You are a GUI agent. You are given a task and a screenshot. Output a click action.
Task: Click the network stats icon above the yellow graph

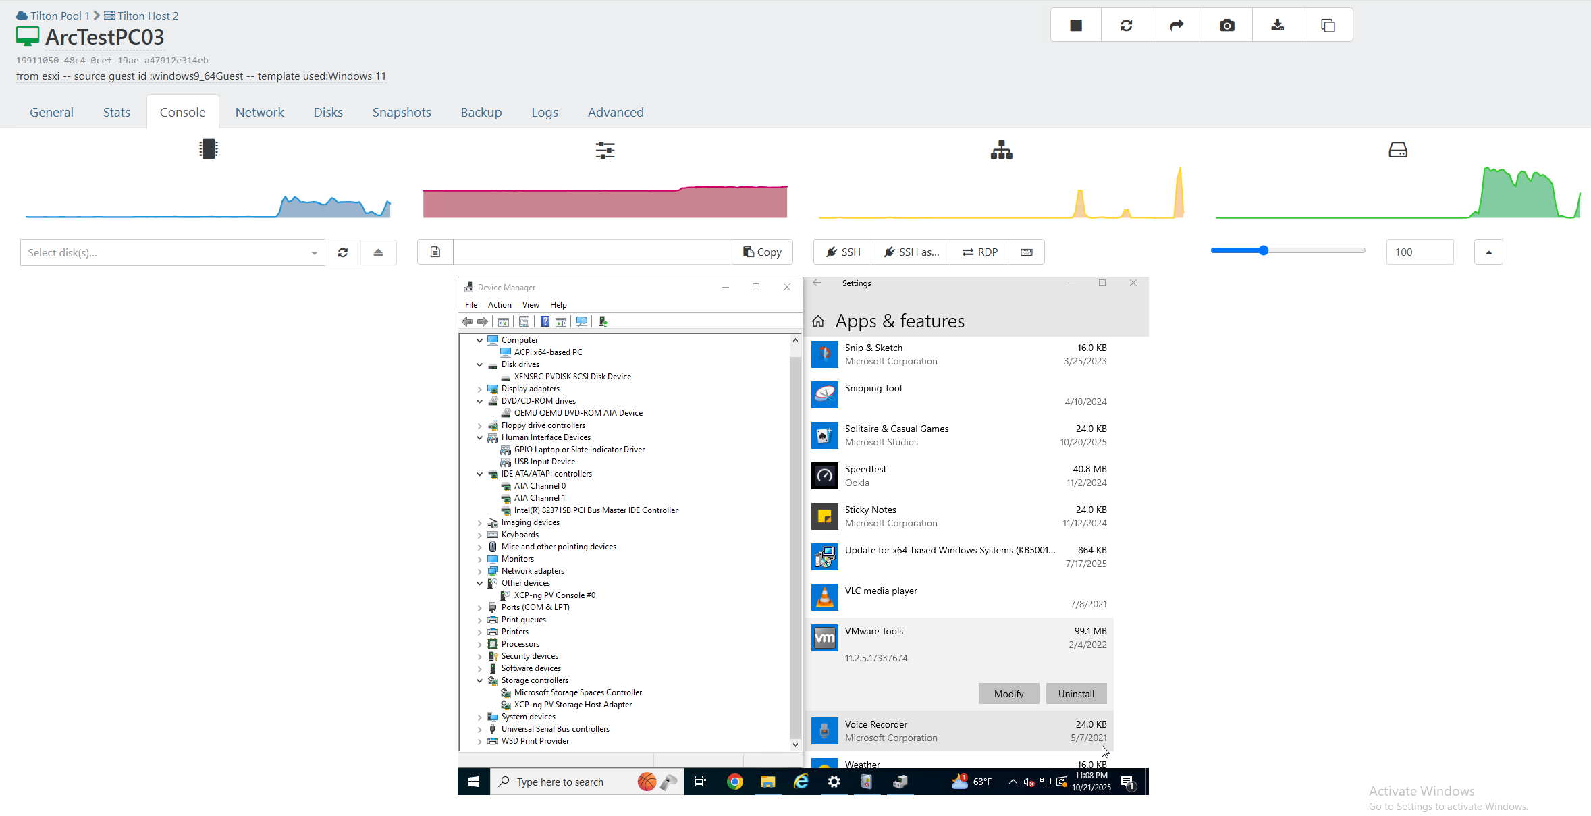point(1001,150)
